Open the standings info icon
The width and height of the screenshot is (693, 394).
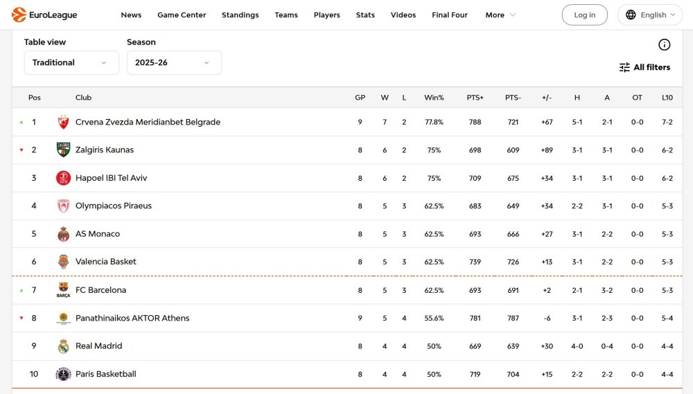(x=664, y=44)
